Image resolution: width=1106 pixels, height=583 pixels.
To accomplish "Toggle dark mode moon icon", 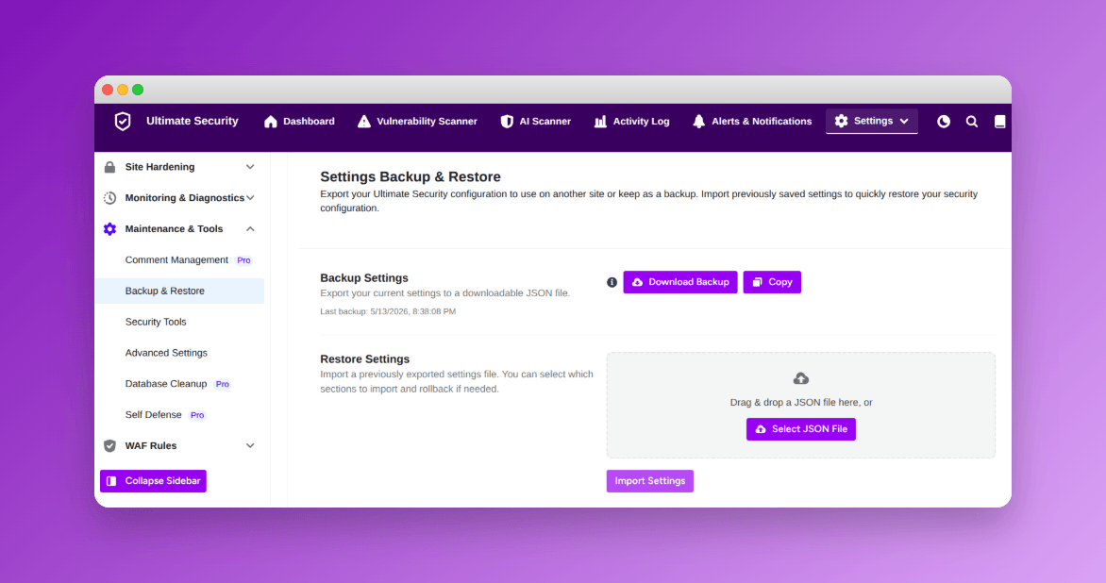I will [x=944, y=122].
